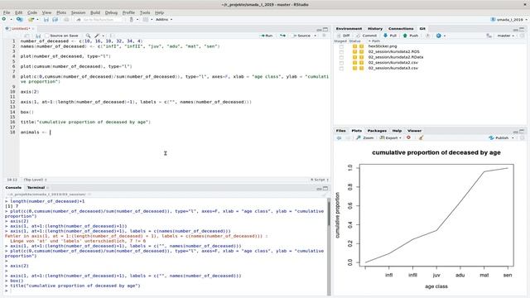The height and width of the screenshot is (298, 530).
Task: Open the Addins dropdown
Action: click(x=164, y=20)
